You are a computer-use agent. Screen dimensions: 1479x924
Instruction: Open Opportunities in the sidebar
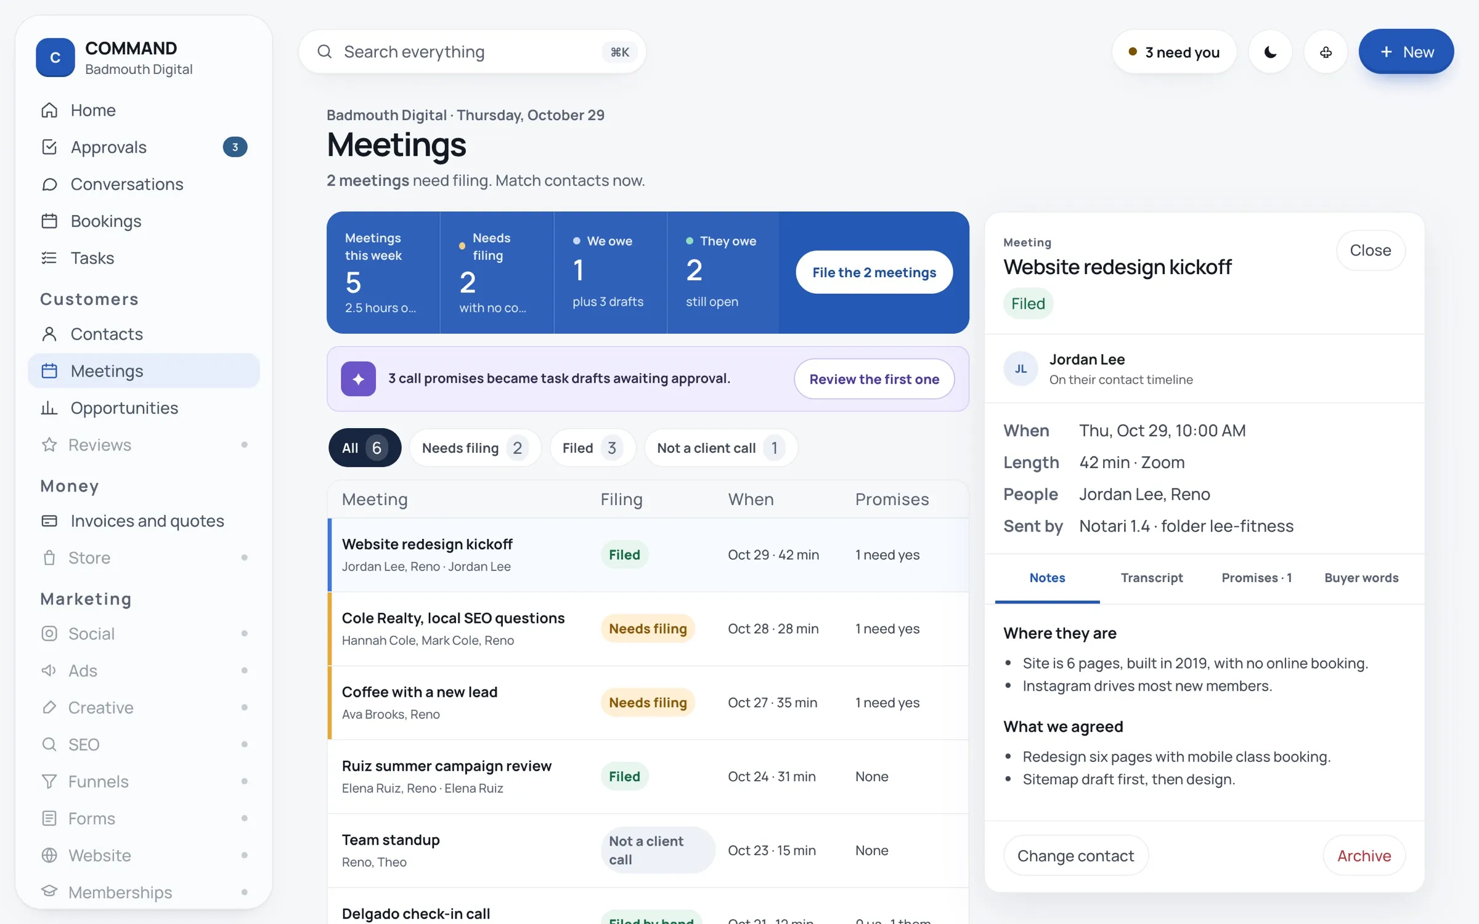tap(144, 408)
